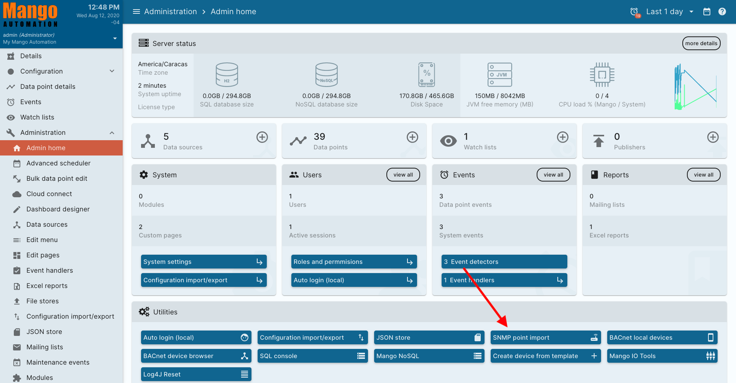Image resolution: width=736 pixels, height=383 pixels.
Task: Open Data point details in sidebar
Action: pyautogui.click(x=61, y=87)
